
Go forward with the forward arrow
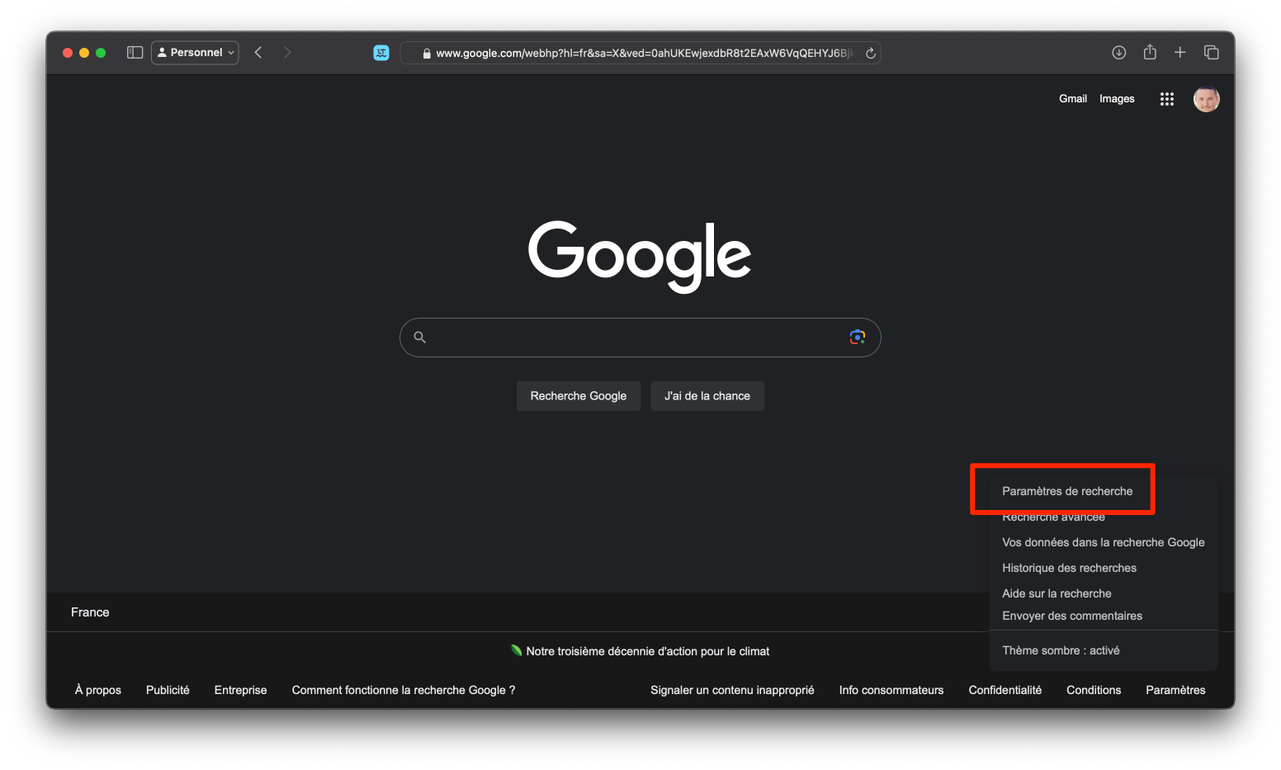[x=287, y=52]
